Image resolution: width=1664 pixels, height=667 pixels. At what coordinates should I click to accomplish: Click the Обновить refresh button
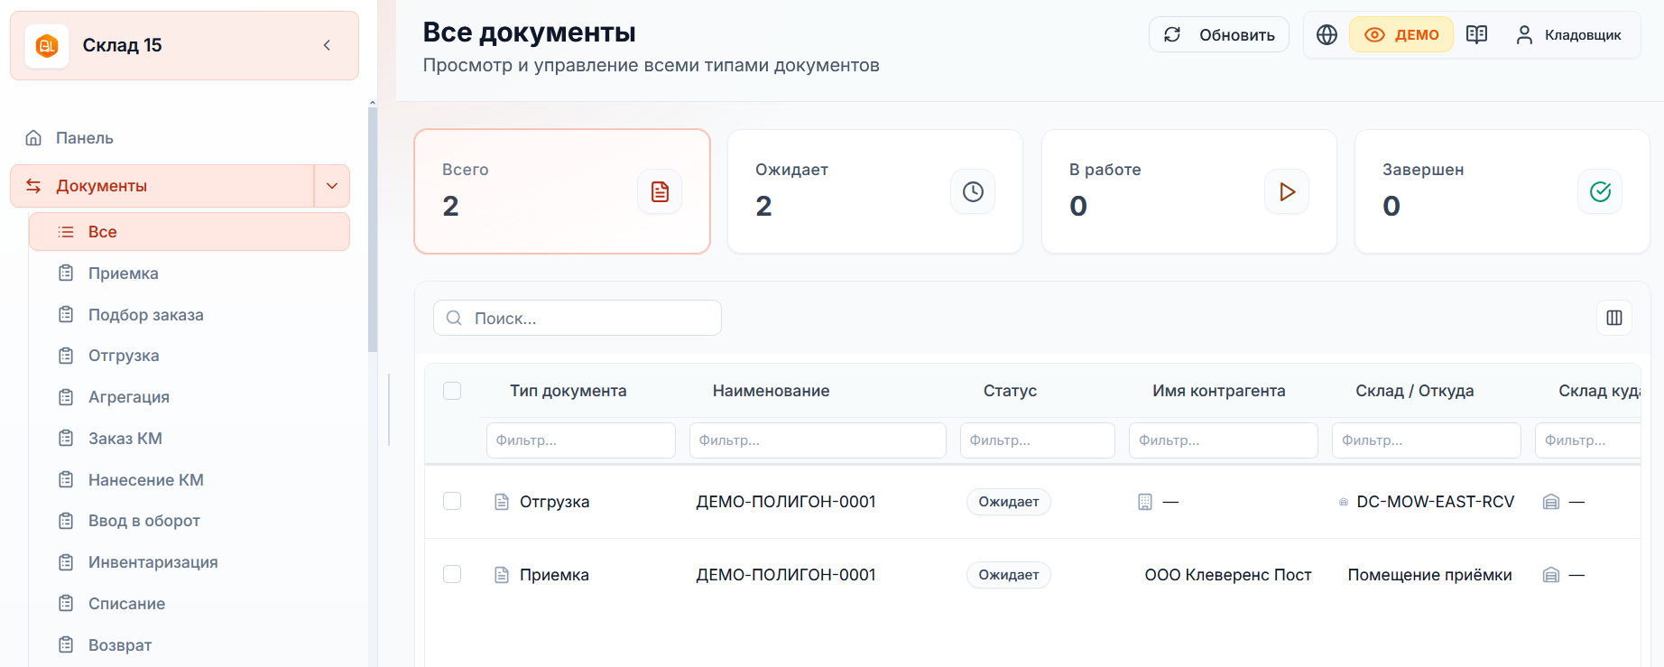click(1218, 35)
